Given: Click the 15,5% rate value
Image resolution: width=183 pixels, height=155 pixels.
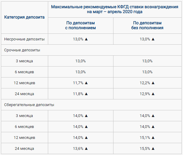Looking at the screenshot, I should click(145, 148).
